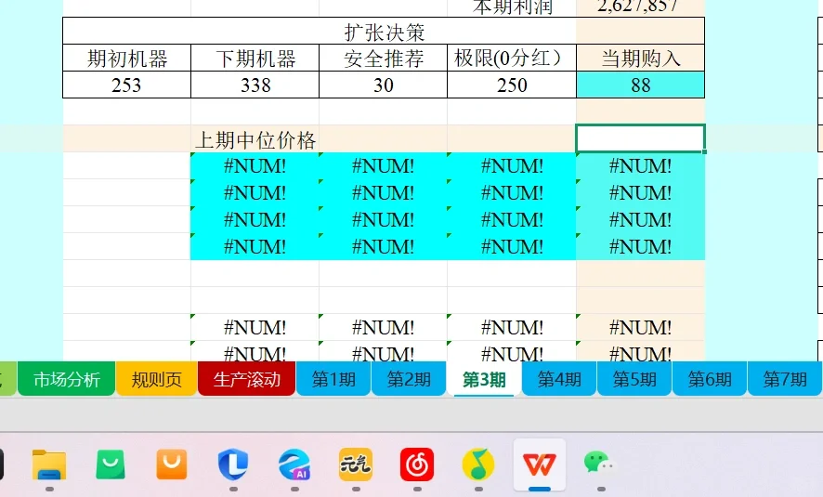Image resolution: width=823 pixels, height=497 pixels.
Task: Select the 扩张决策 merged header cell
Action: click(x=384, y=32)
